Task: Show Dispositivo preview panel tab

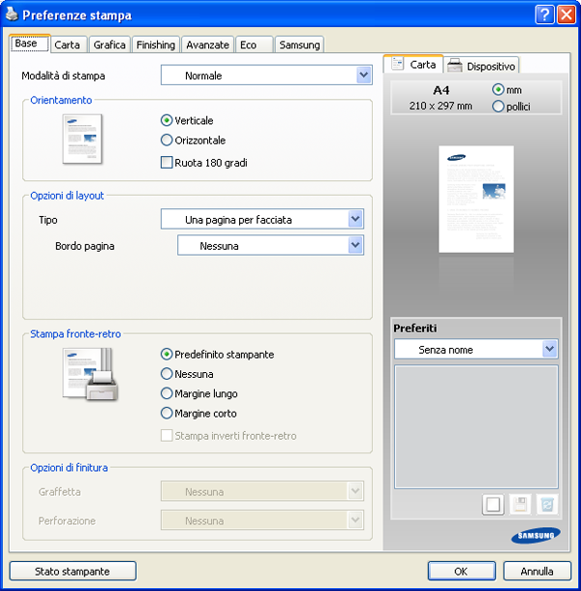Action: pos(481,66)
